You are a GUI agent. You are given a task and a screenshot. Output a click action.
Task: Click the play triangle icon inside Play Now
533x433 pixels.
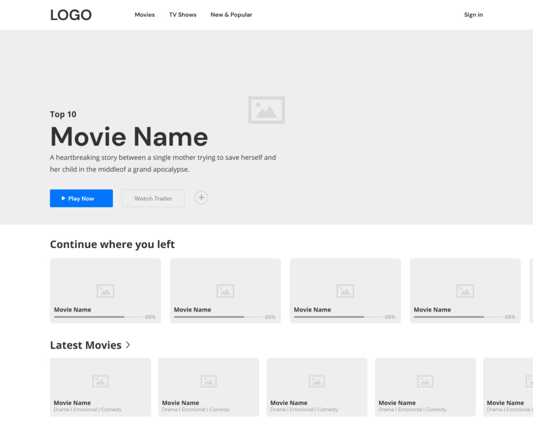(65, 198)
